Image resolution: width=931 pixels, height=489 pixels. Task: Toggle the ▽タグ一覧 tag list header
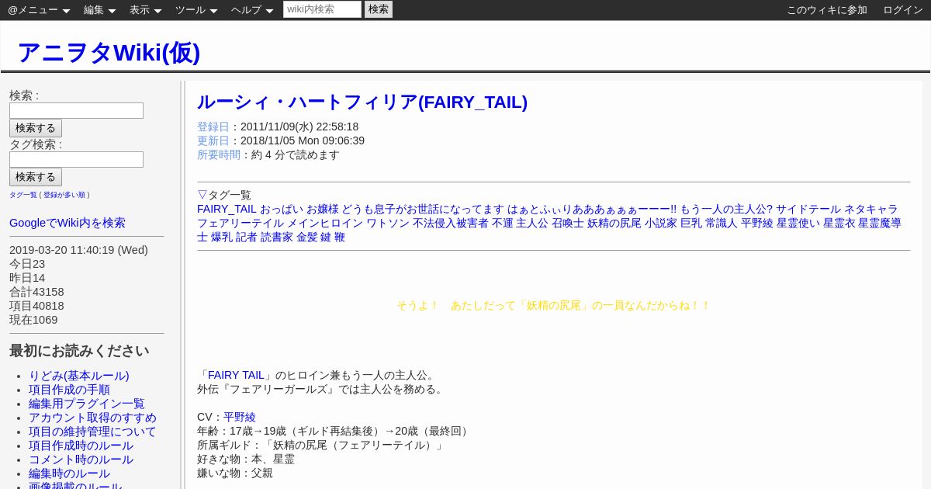[224, 195]
